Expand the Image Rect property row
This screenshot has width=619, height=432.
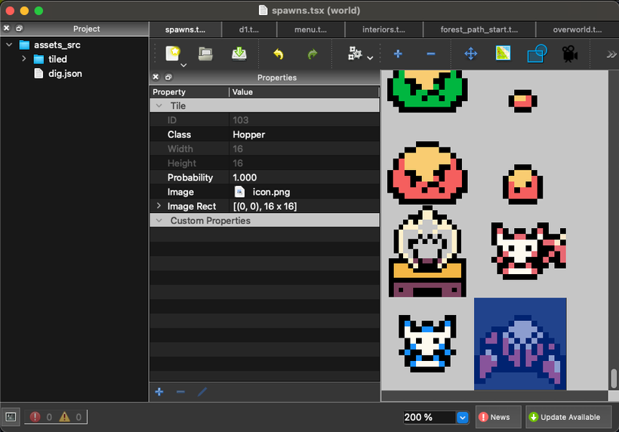click(159, 206)
